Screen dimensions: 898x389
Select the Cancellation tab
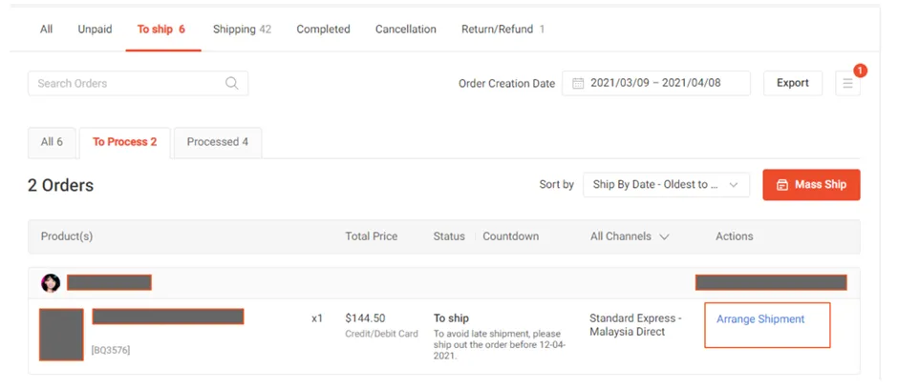(x=405, y=30)
